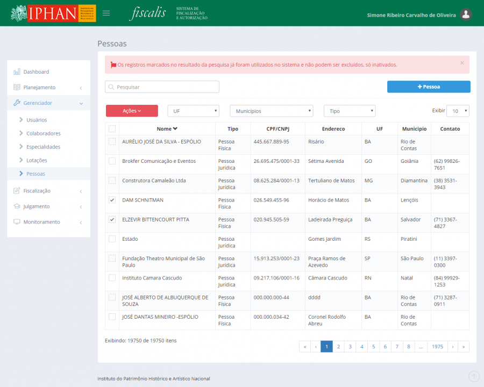This screenshot has width=484, height=387.
Task: Click the Monitoramento monitor icon
Action: [17, 222]
